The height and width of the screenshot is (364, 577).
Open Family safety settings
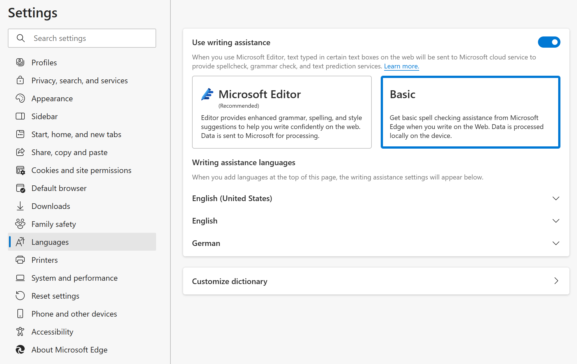[82, 224]
